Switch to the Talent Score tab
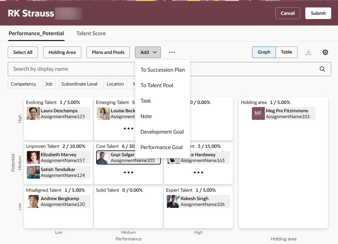This screenshot has width=338, height=244. (91, 33)
